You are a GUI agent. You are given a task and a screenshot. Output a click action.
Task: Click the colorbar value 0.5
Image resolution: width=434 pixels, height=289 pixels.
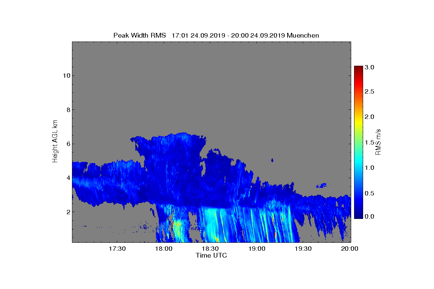click(369, 193)
